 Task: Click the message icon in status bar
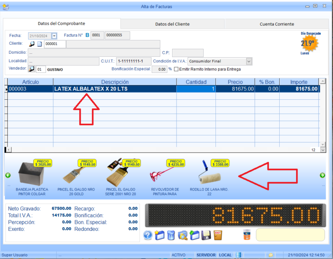(x=271, y=255)
